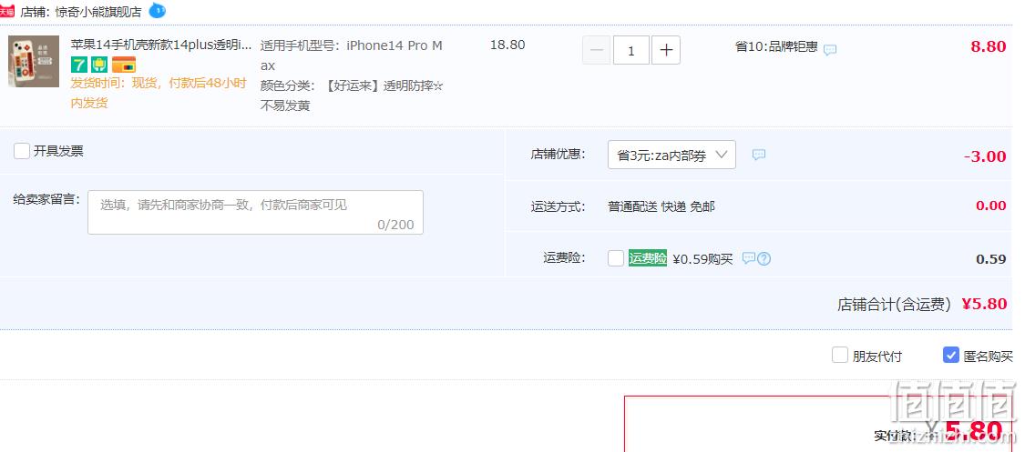
Task: Click comment icon beside store discount dropdown
Action: click(x=759, y=155)
